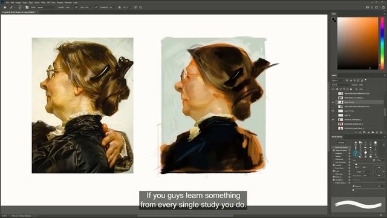387x218 pixels.
Task: Filter layers by pixel layers icon
Action: (347, 81)
